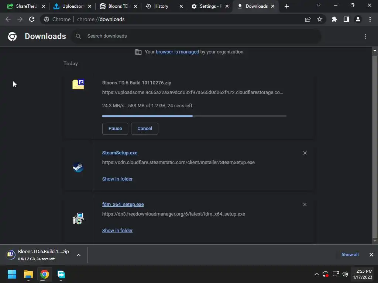The height and width of the screenshot is (283, 378).
Task: Close the Settings tab
Action: (x=227, y=6)
